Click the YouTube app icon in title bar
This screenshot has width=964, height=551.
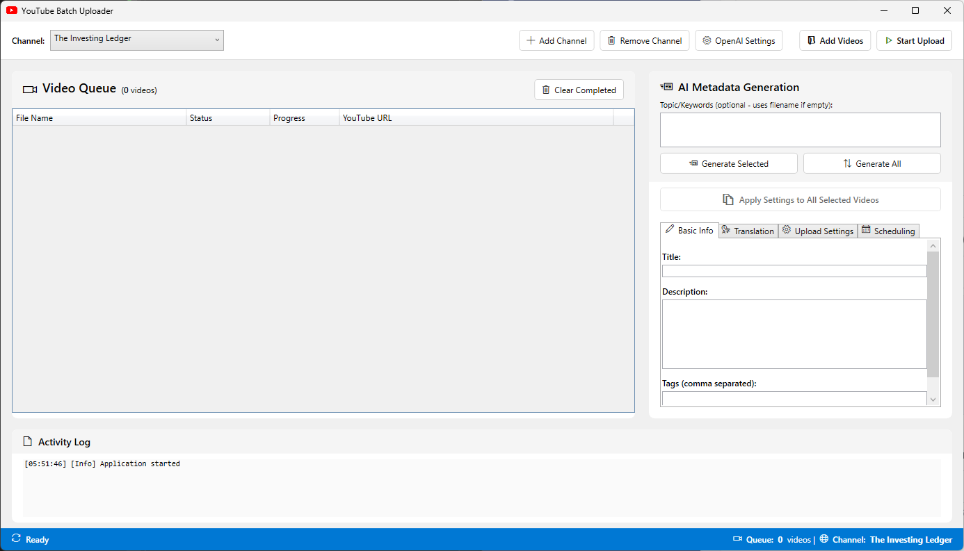click(12, 10)
